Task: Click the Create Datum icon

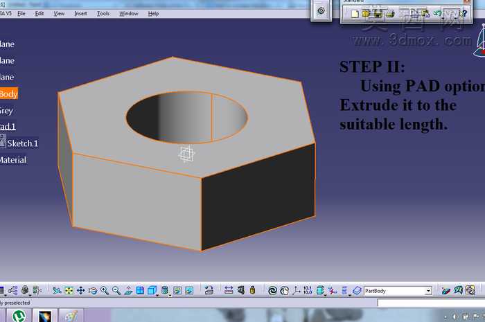Action: click(x=333, y=290)
